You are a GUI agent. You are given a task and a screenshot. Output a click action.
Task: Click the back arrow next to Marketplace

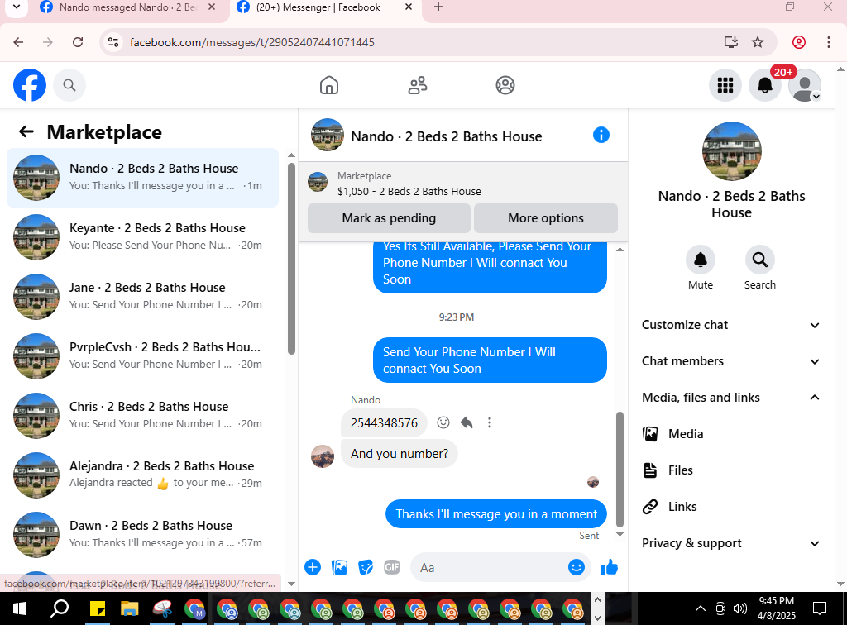coord(26,131)
